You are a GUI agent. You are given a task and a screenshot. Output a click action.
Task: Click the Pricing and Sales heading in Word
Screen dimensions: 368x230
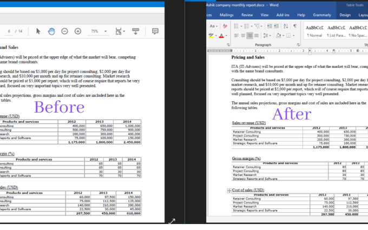pyautogui.click(x=248, y=57)
